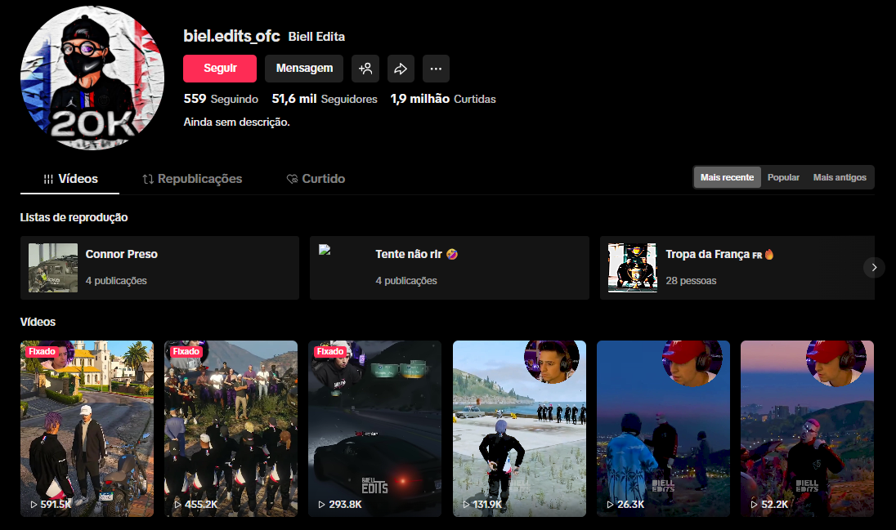Open the Tente não rir playlist

(x=450, y=268)
